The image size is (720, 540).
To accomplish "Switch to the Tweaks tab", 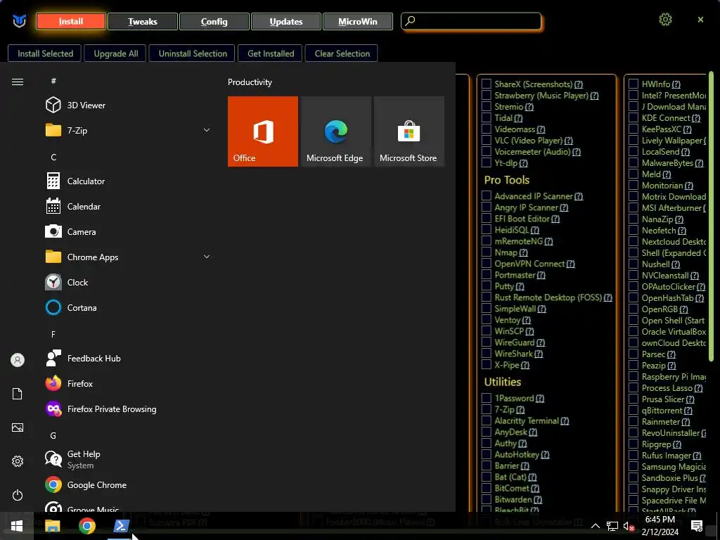I will [142, 21].
